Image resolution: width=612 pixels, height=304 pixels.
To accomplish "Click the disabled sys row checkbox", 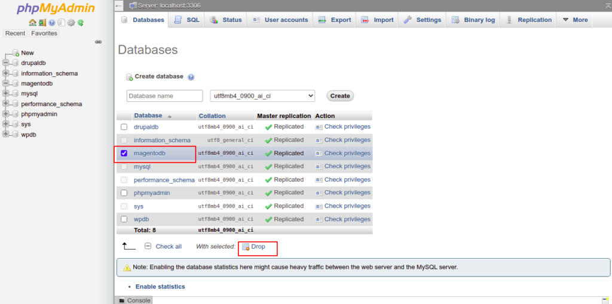I will click(124, 206).
